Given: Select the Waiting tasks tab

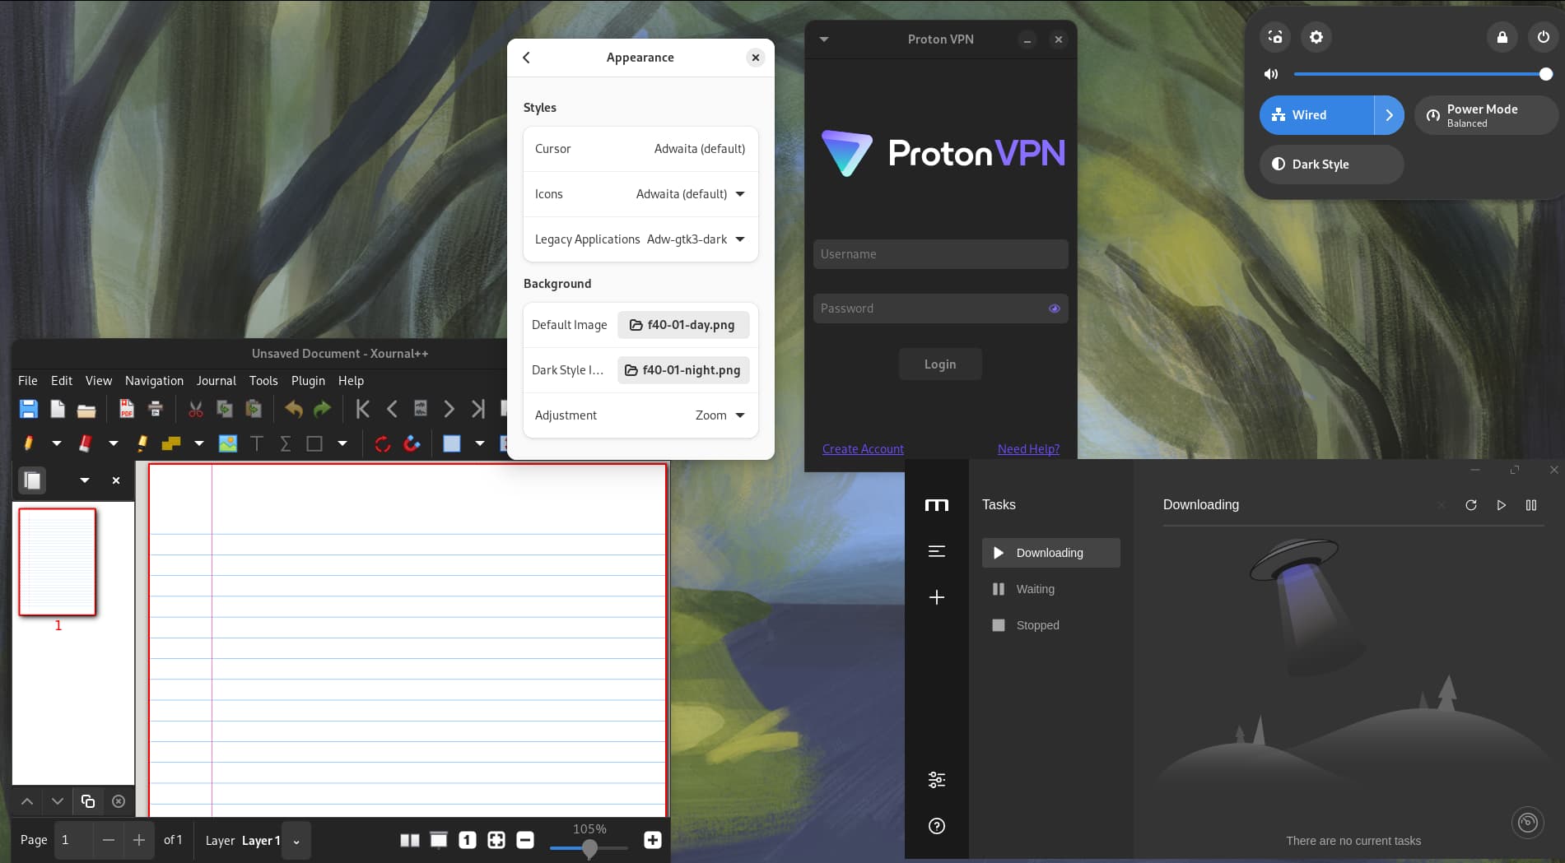Looking at the screenshot, I should tap(1035, 589).
